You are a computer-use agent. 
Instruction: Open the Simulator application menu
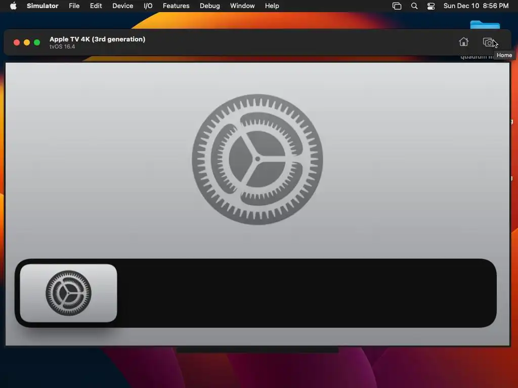click(42, 6)
